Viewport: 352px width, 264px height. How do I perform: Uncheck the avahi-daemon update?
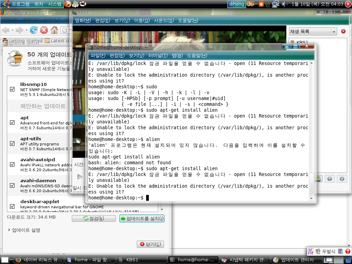pyautogui.click(x=12, y=185)
